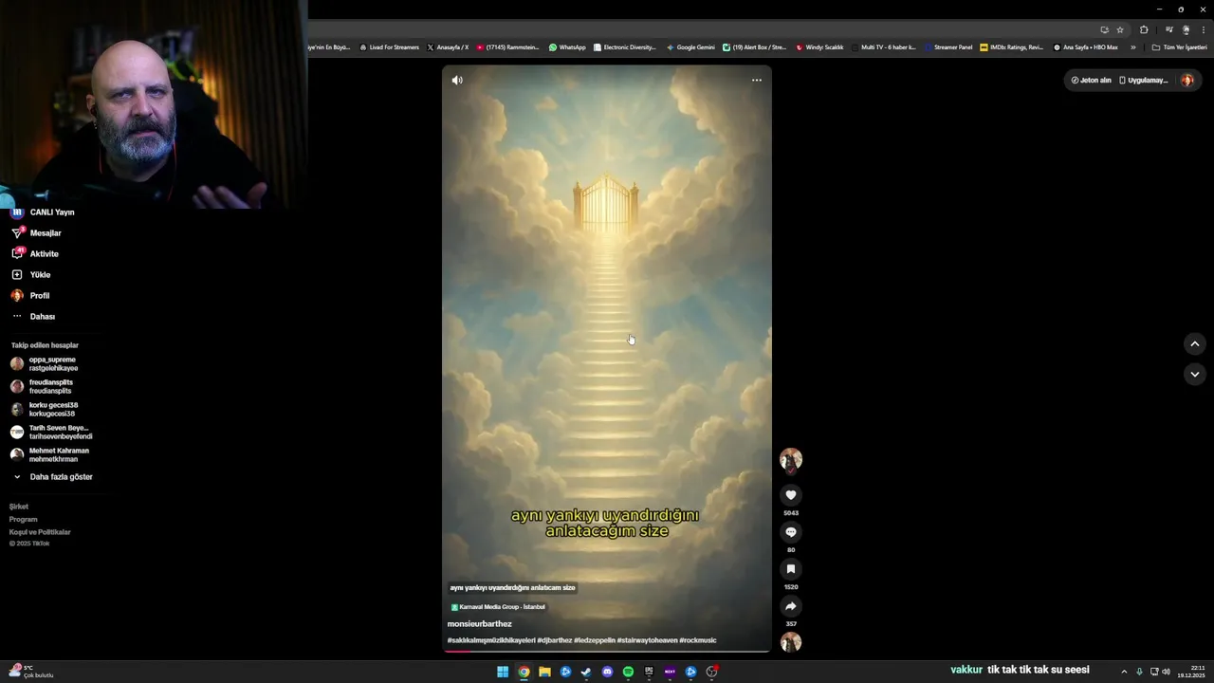Open the monsieurbarthez username link
The image size is (1214, 683).
pos(480,624)
